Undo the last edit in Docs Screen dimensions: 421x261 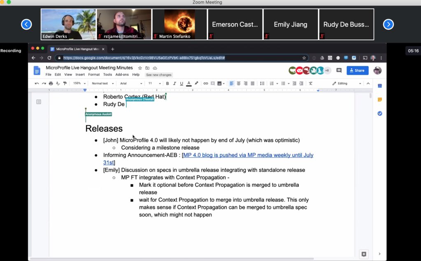(x=37, y=84)
